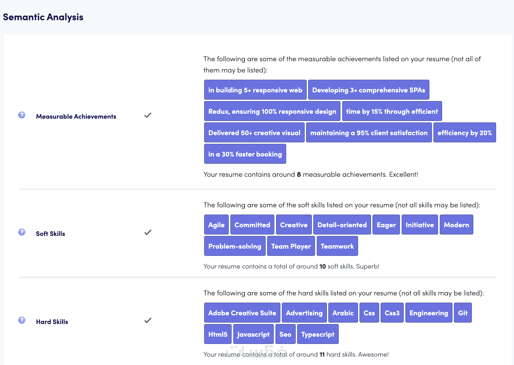Select the 'Seo' hard skill tag
The height and width of the screenshot is (365, 514).
coord(285,334)
